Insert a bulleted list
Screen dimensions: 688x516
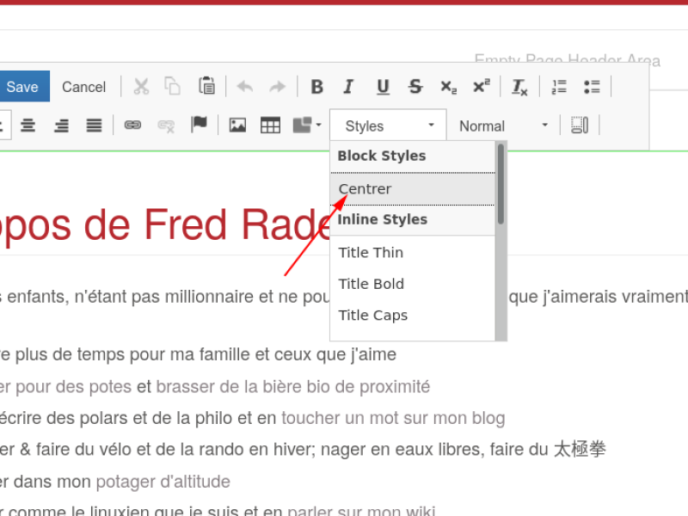(592, 87)
